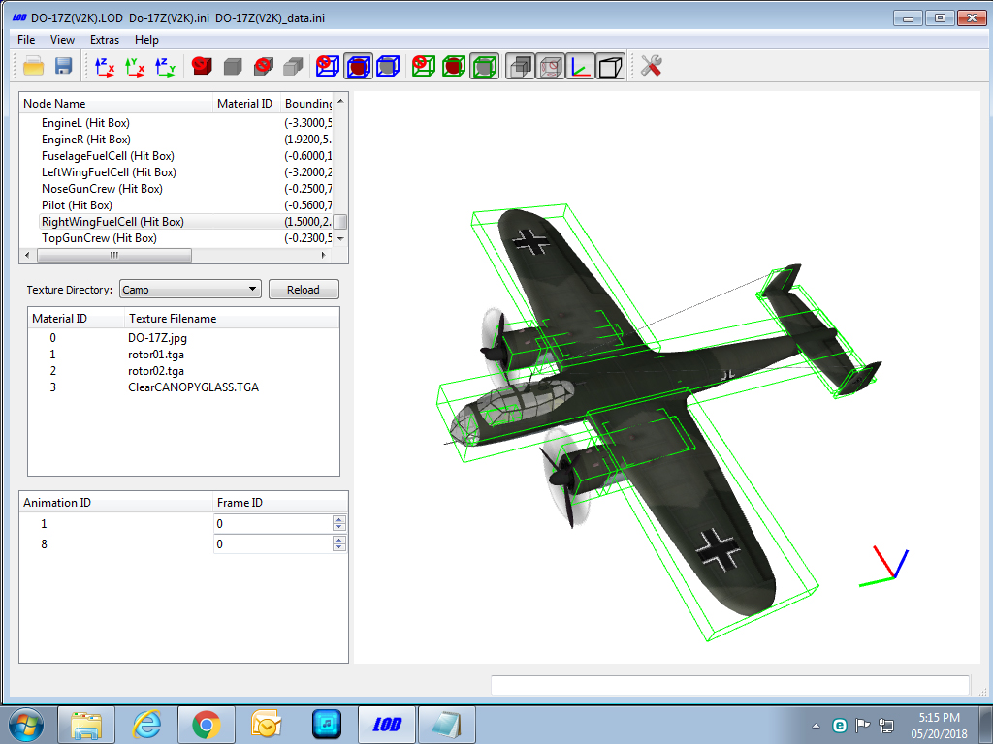Toggle the green wireframe box with gray cube
The width and height of the screenshot is (993, 744).
point(485,66)
